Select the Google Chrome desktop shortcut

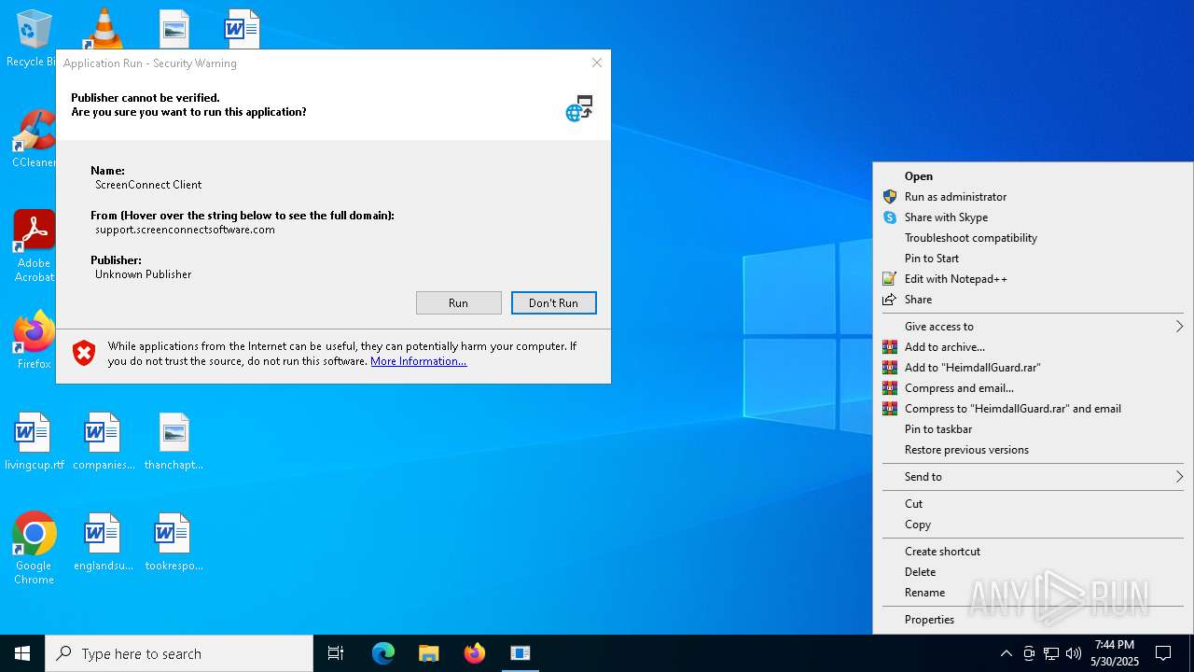click(34, 548)
